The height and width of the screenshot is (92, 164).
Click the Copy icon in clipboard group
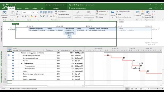pyautogui.click(x=17, y=14)
